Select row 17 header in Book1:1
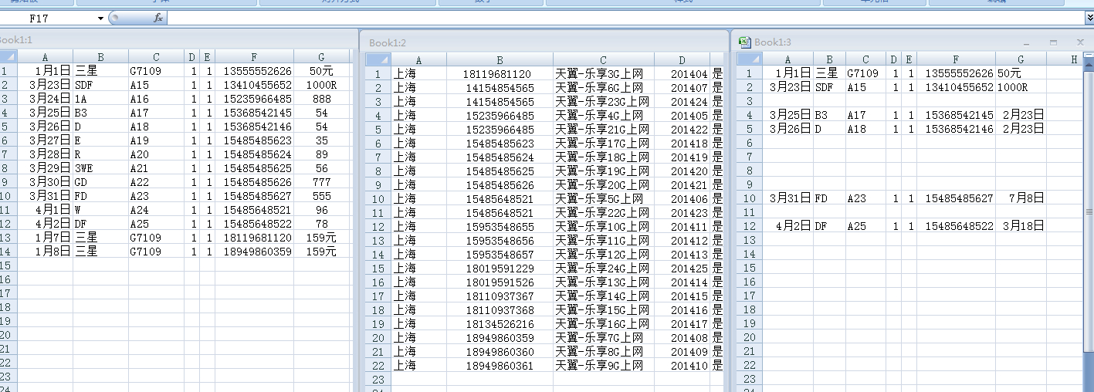 (x=8, y=293)
